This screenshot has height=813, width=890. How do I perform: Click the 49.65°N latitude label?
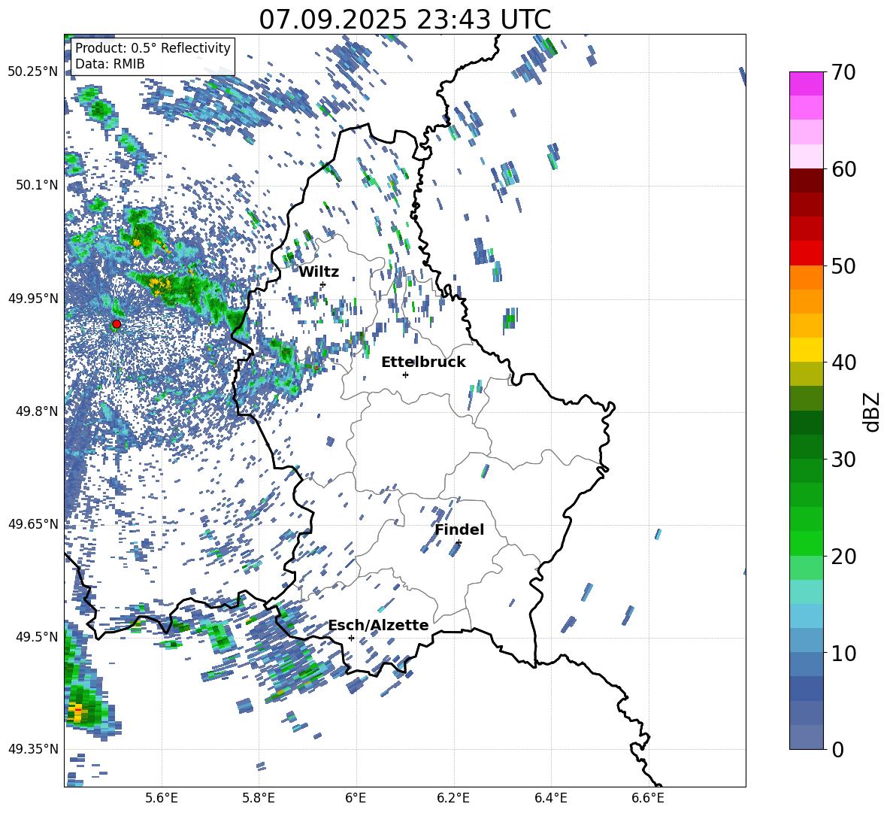(33, 523)
